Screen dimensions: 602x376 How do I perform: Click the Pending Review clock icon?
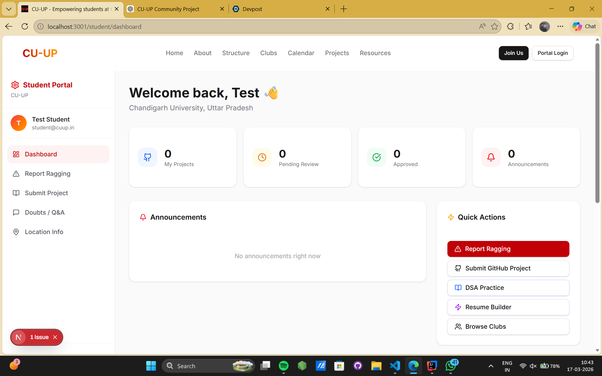262,157
